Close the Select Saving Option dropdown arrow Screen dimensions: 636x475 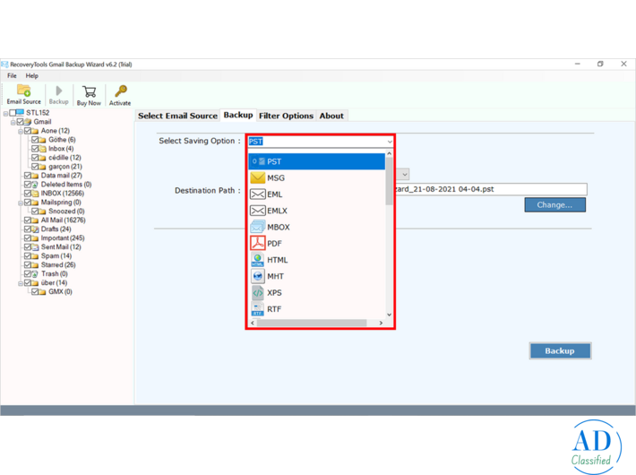click(x=390, y=142)
